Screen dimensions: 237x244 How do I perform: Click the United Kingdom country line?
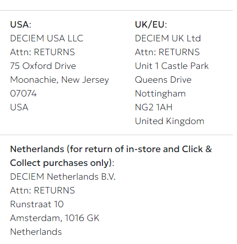pyautogui.click(x=169, y=121)
